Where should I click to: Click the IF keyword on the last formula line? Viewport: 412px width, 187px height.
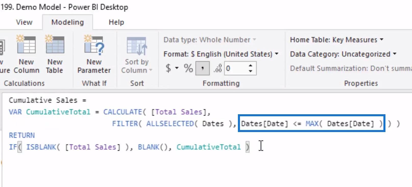pyautogui.click(x=13, y=147)
